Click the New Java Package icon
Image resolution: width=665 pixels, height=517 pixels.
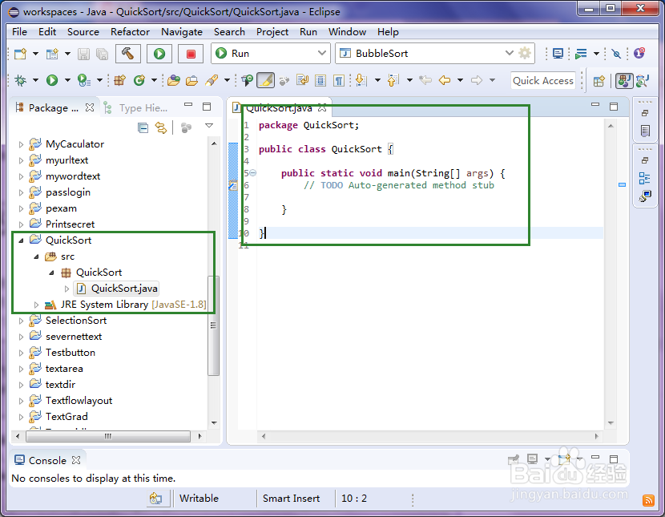(119, 80)
